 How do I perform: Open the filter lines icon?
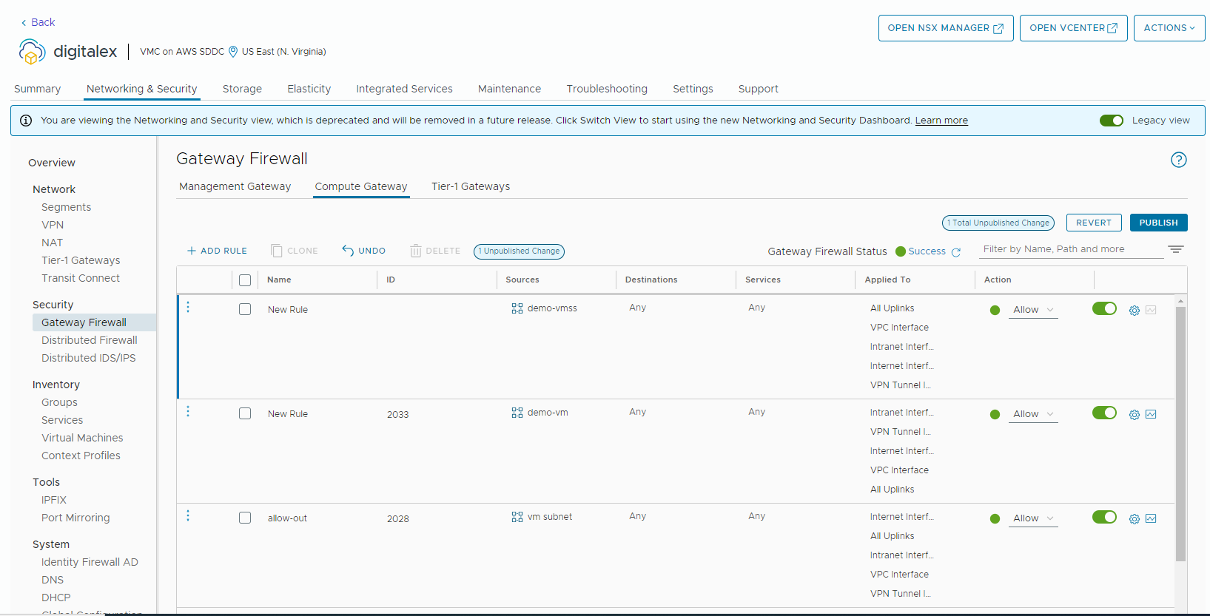click(x=1175, y=250)
